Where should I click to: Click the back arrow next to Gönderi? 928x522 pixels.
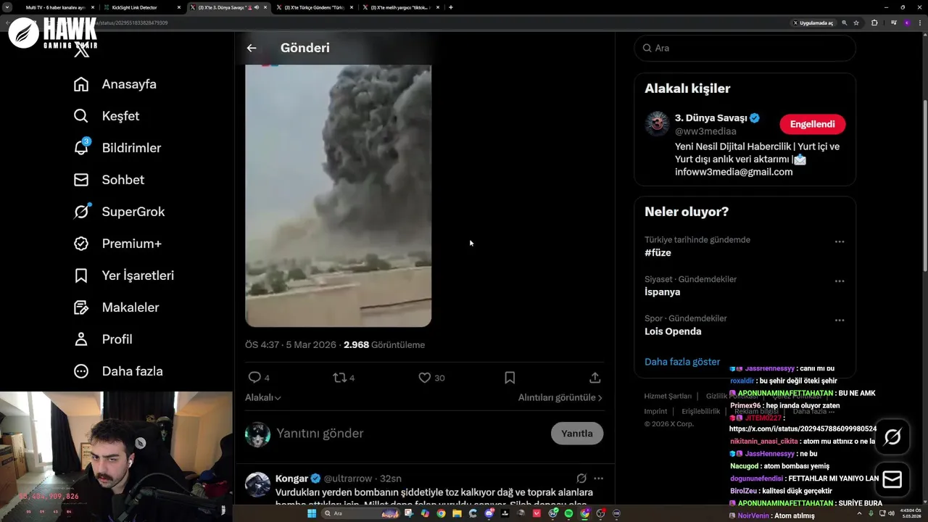252,48
